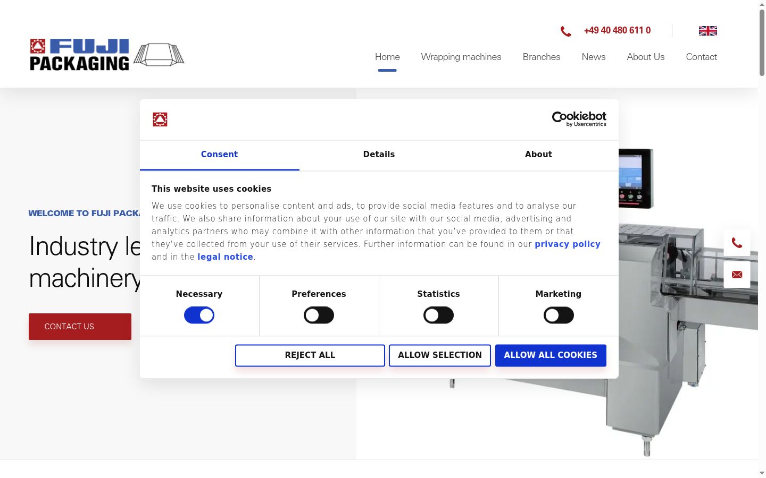Image resolution: width=766 pixels, height=478 pixels.
Task: Click the scrollbar up arrow
Action: [762, 4]
